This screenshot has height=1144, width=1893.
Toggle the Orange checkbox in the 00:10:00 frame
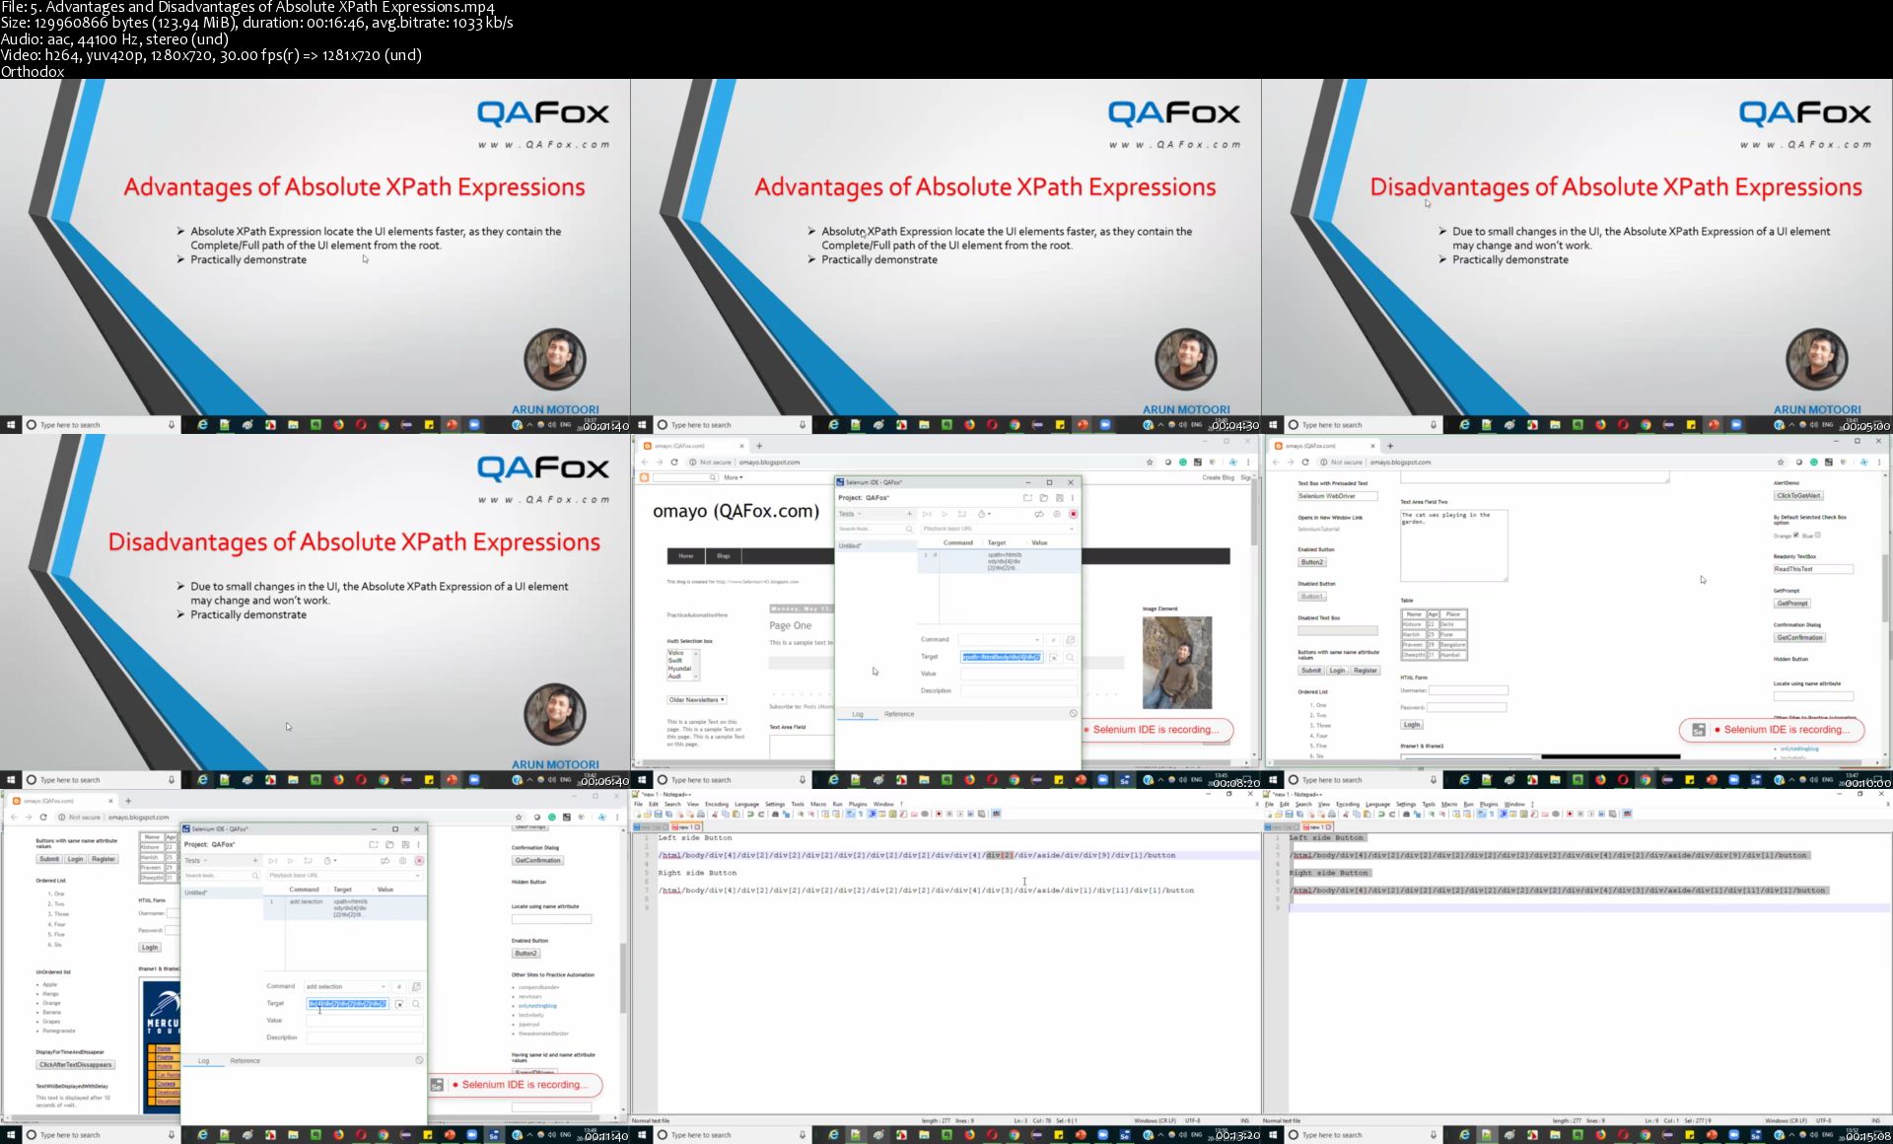coord(1796,535)
